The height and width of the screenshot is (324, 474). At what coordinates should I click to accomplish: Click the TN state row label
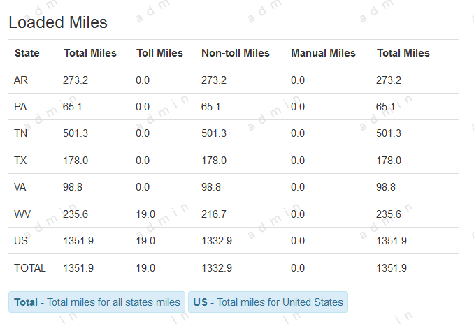point(20,133)
